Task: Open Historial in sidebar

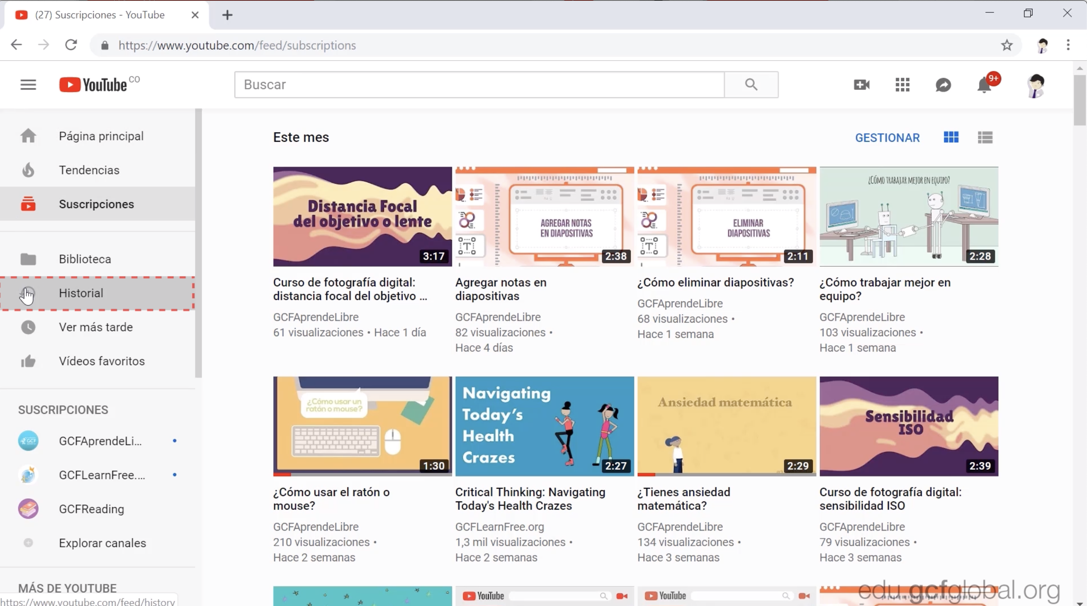Action: 97,293
